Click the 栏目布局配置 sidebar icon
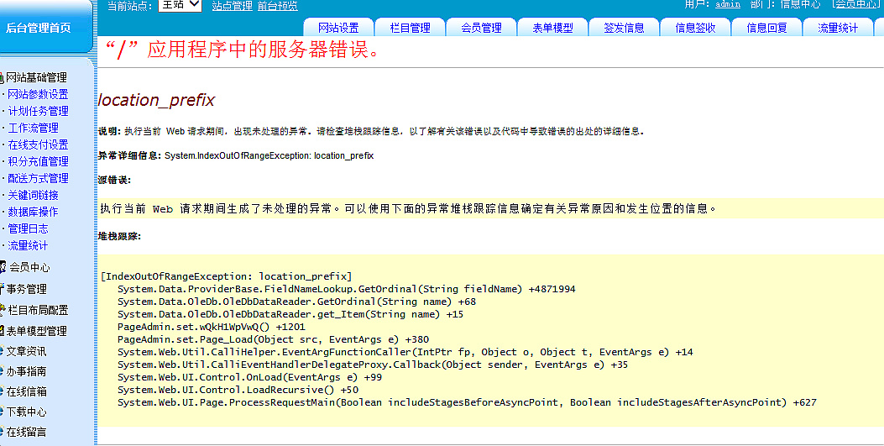Viewport: 884px width, 446px height. click(3, 310)
